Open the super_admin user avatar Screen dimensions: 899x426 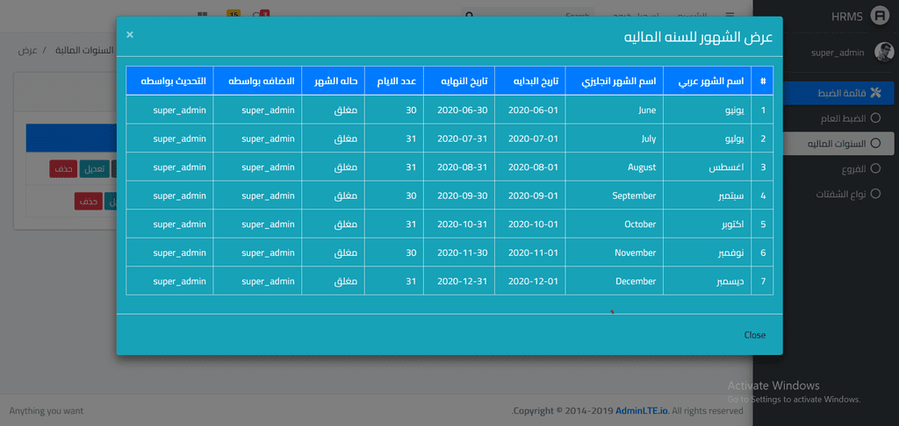(x=883, y=52)
